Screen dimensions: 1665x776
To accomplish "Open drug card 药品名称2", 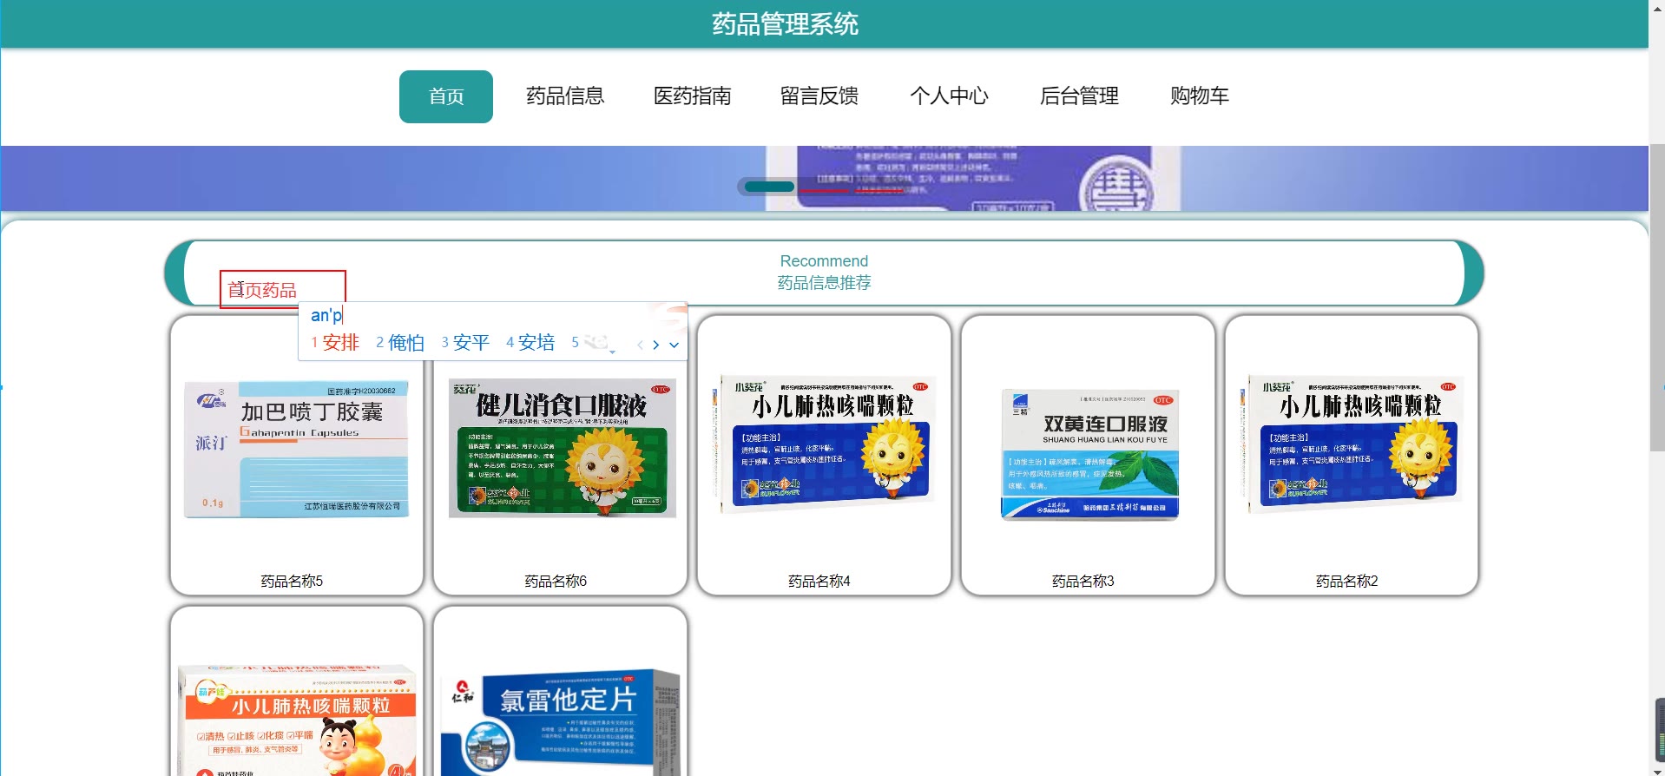I will click(1352, 455).
